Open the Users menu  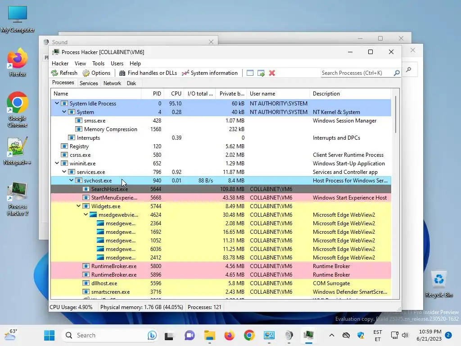coord(117,63)
